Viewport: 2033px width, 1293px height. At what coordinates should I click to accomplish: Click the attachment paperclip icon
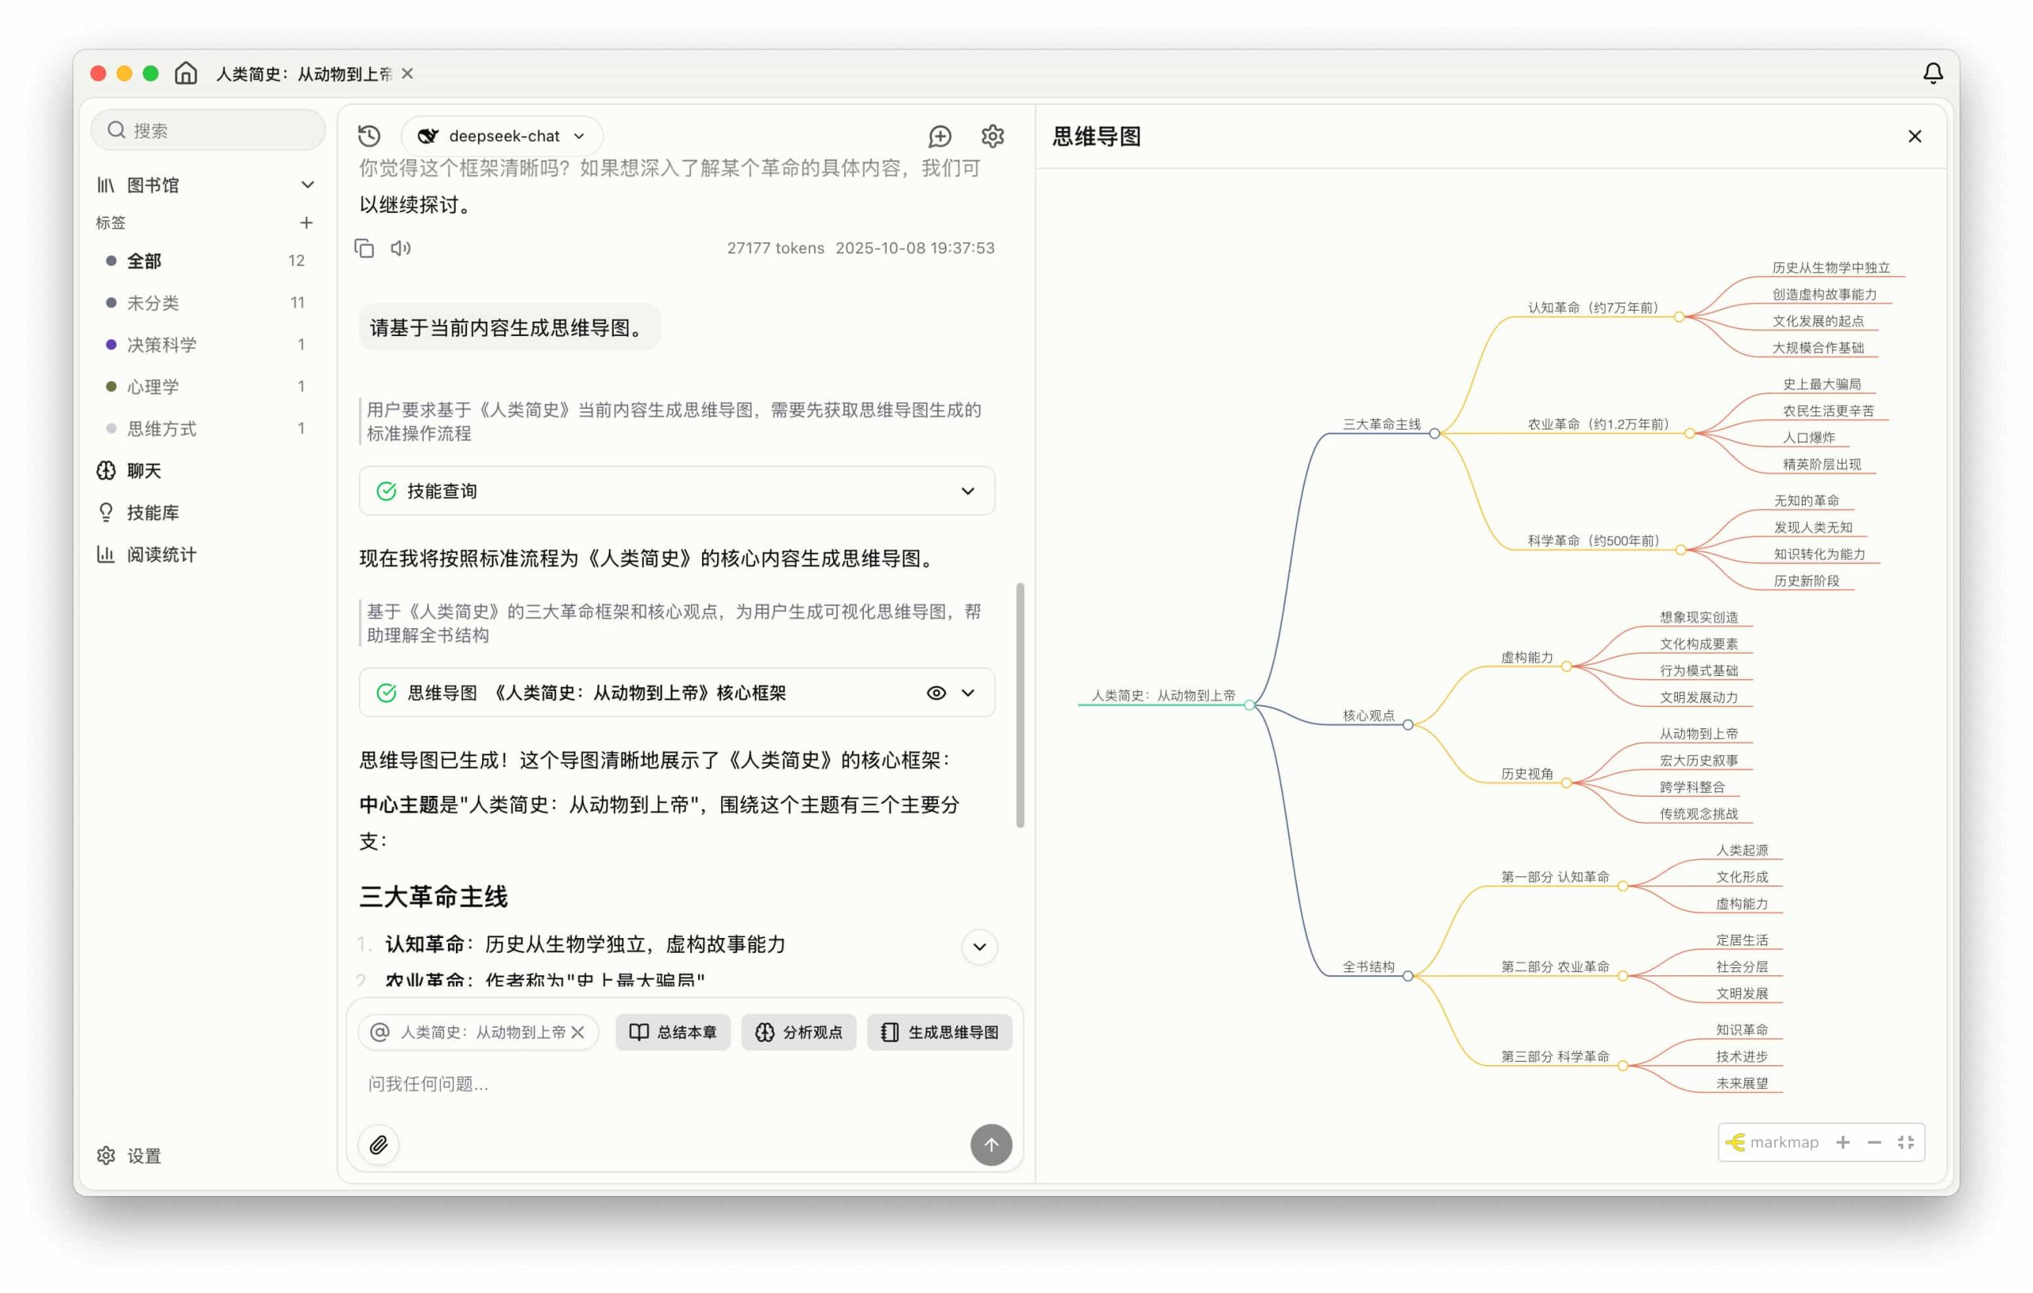pos(379,1145)
